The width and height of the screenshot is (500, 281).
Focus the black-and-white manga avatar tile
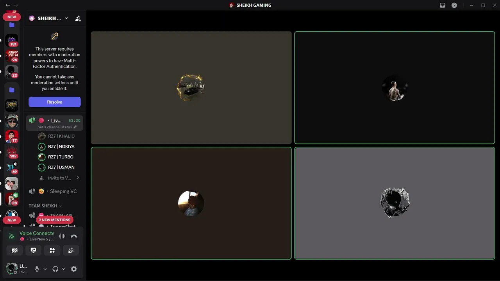(395, 203)
